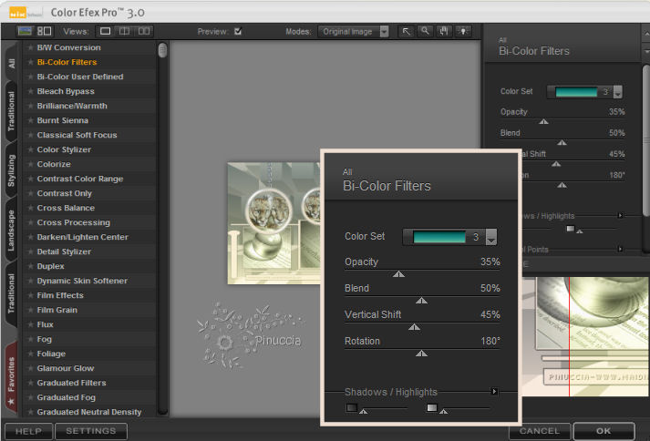Expand the Control Points section arrow
This screenshot has width=650, height=441.
[x=620, y=249]
